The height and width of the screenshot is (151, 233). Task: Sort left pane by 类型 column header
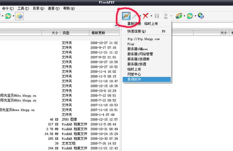click(x=75, y=33)
